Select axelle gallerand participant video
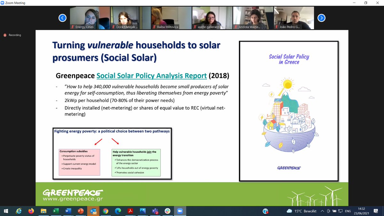Viewport: 384px width, 216px height. pyautogui.click(x=212, y=18)
